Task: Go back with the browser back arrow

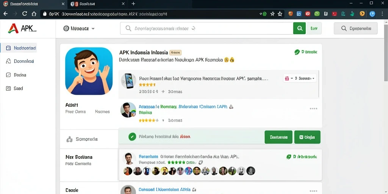Action: tap(5, 14)
